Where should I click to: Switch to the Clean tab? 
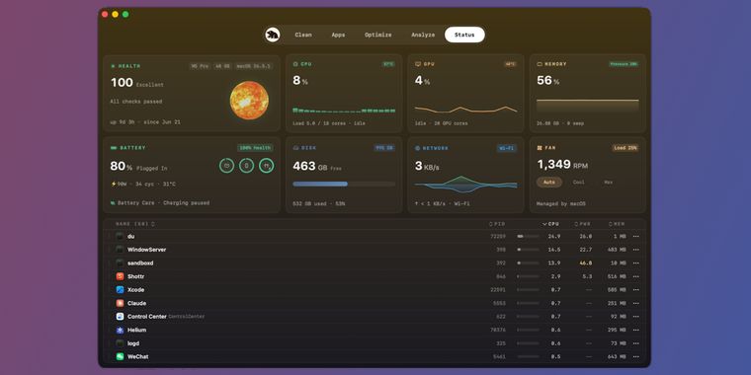point(303,35)
